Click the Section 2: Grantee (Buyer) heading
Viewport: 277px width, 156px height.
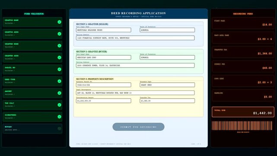92,52
